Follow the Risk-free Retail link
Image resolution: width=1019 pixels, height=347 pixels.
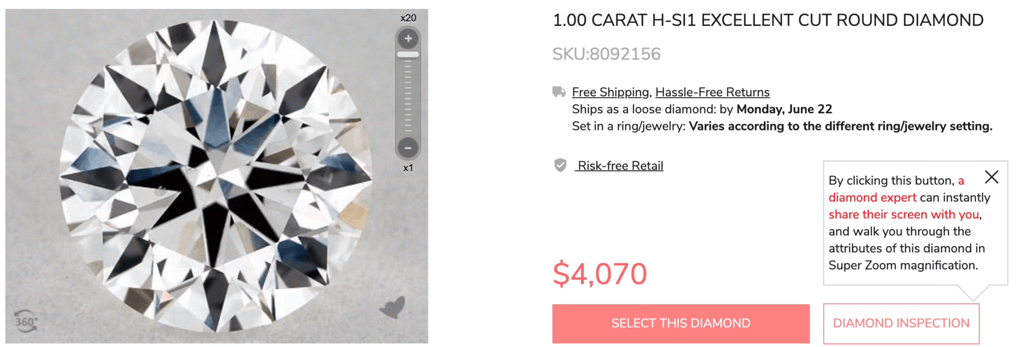point(620,166)
